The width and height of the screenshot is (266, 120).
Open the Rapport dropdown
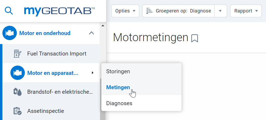tap(246, 11)
